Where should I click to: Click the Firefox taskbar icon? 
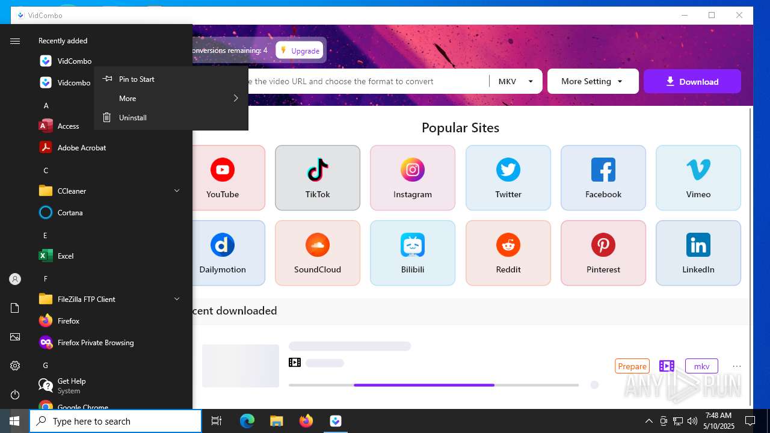(306, 421)
